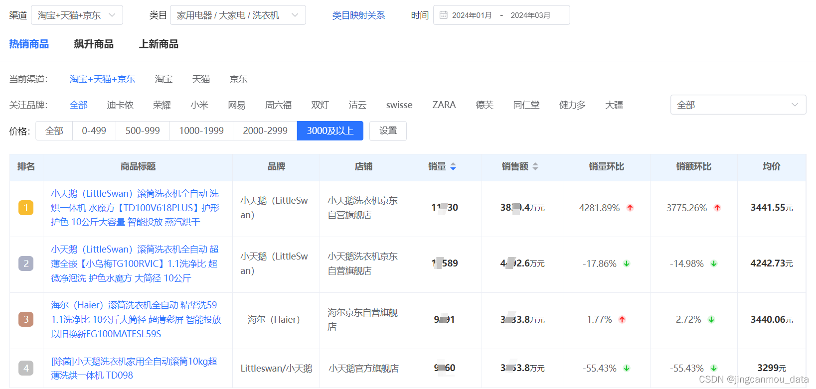Image resolution: width=816 pixels, height=389 pixels.
Task: Open the 类目 category dropdown
Action: pos(238,15)
